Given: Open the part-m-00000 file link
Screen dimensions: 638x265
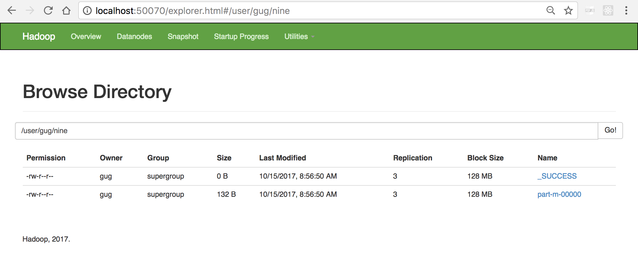Looking at the screenshot, I should point(559,195).
